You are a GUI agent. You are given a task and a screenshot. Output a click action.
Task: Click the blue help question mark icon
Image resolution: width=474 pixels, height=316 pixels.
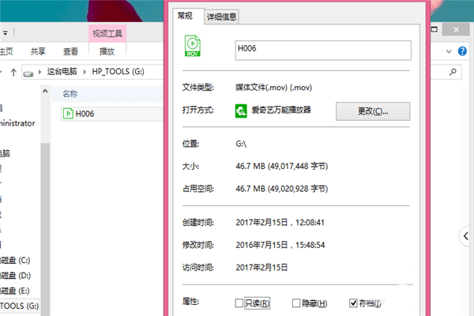coord(462,51)
